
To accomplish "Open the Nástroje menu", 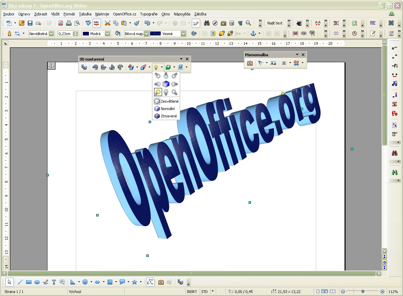I will [102, 14].
